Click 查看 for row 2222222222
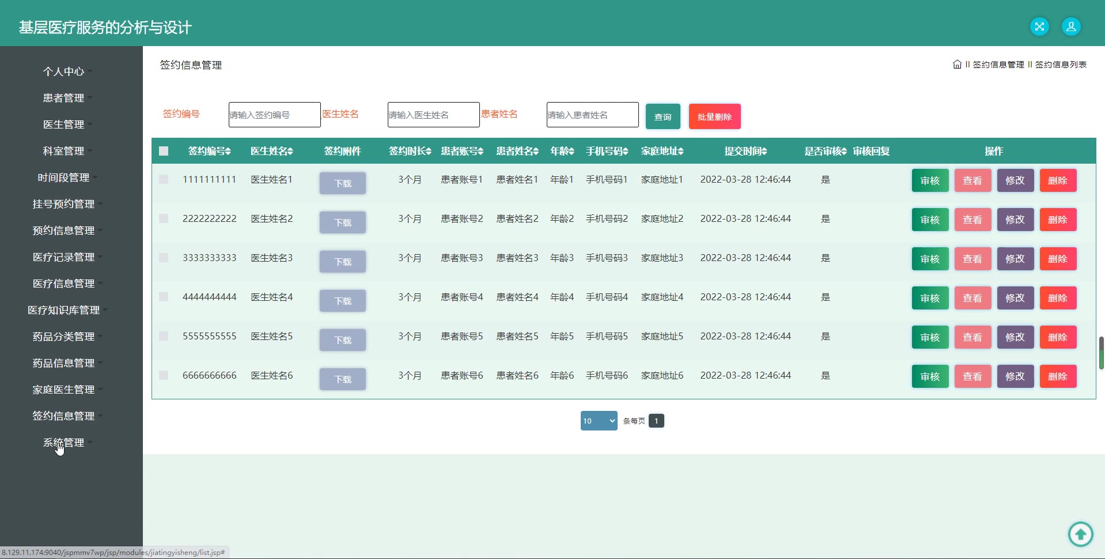Screen dimensions: 1105x559 [972, 220]
